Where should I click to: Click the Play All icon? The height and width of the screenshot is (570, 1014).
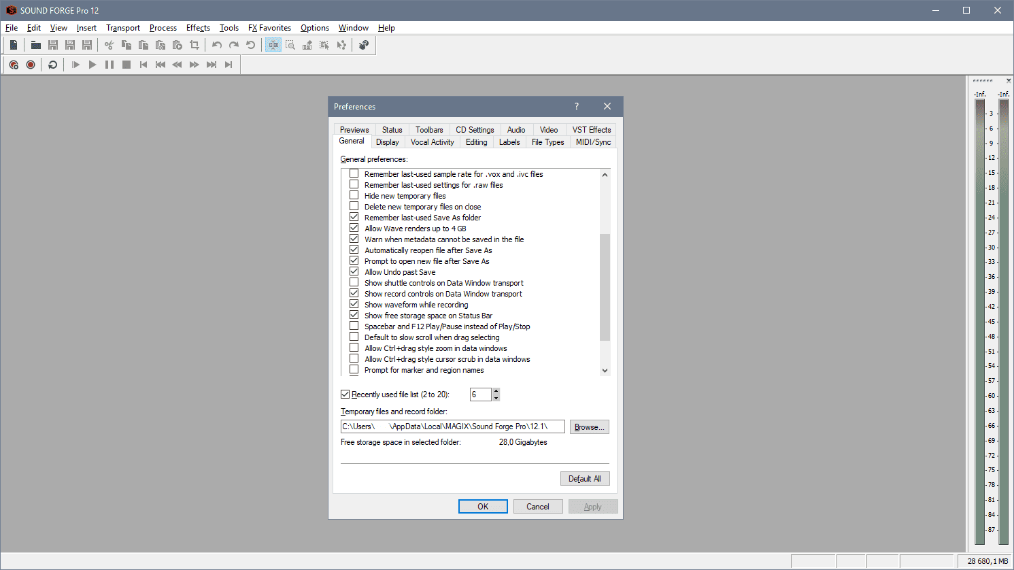pyautogui.click(x=75, y=65)
